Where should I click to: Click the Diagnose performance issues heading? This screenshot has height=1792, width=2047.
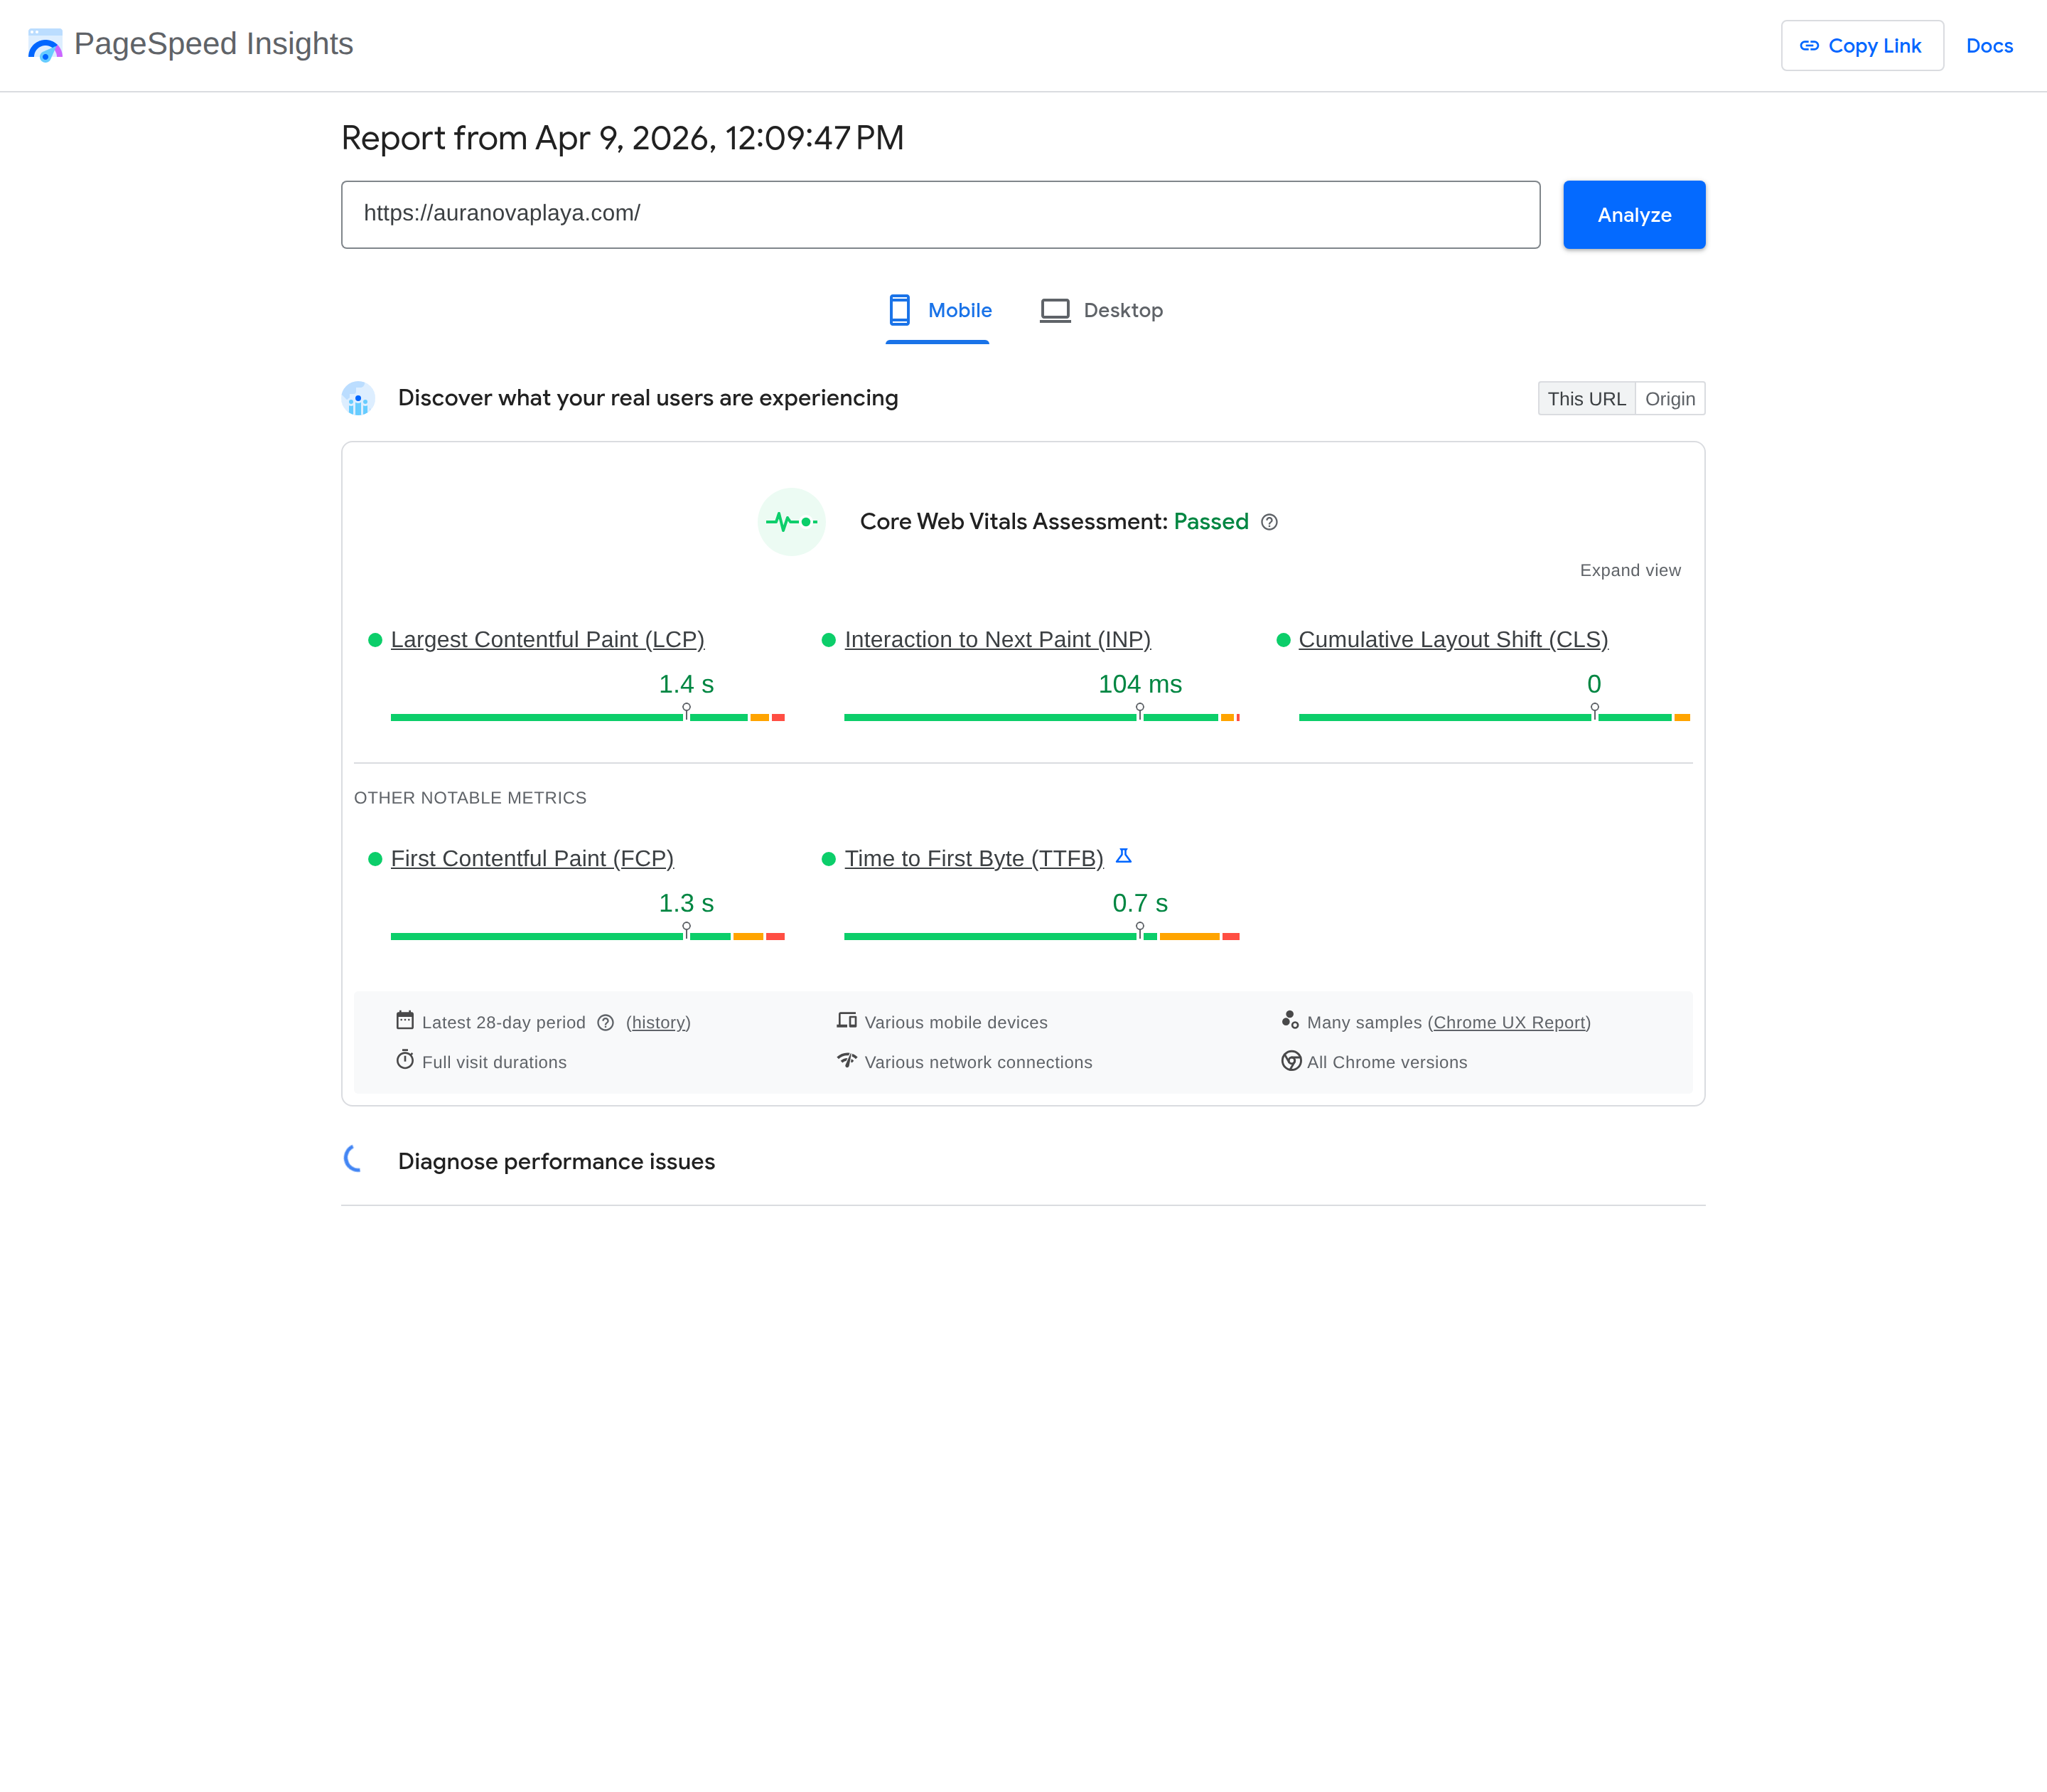(557, 1161)
